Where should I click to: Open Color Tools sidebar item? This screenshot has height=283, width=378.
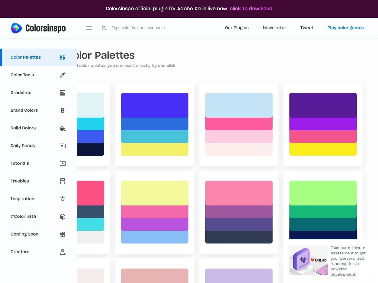[x=38, y=75]
